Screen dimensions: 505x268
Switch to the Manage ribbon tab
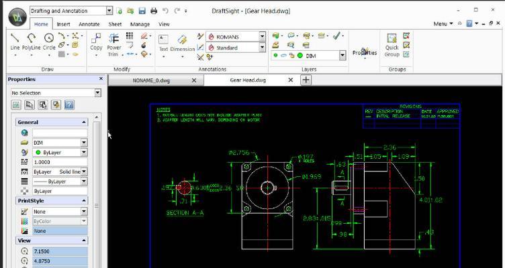(140, 24)
